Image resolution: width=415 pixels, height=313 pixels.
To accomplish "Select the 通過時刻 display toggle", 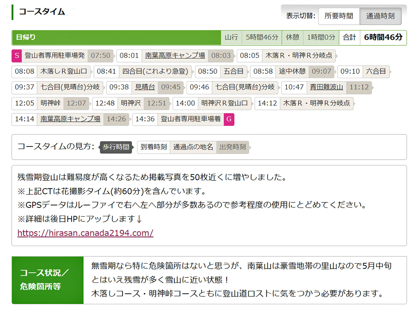I will [x=380, y=16].
